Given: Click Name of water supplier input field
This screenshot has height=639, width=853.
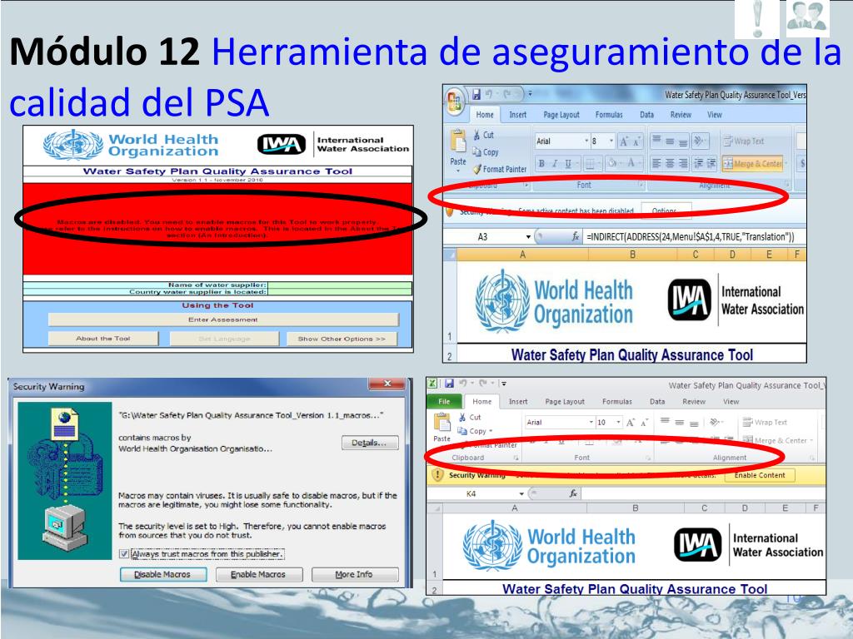Looking at the screenshot, I should coord(340,285).
